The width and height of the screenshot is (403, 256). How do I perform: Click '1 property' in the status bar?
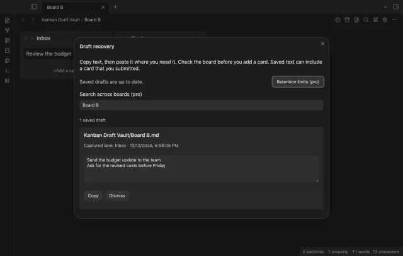point(338,252)
